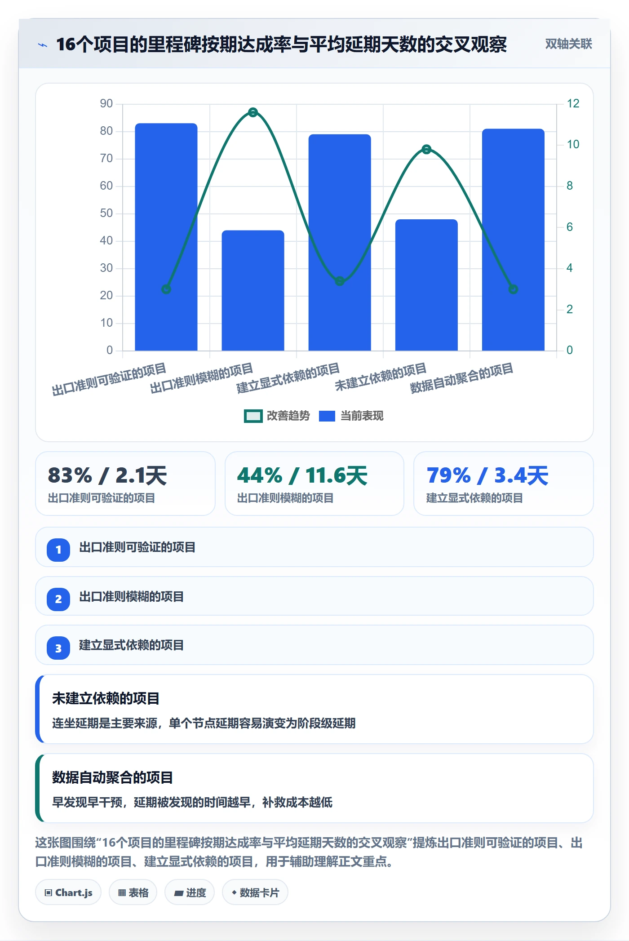Click the 进度 tag
Image resolution: width=629 pixels, height=941 pixels.
pyautogui.click(x=190, y=892)
